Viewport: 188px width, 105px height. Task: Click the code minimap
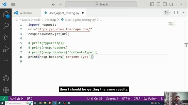coord(172,24)
